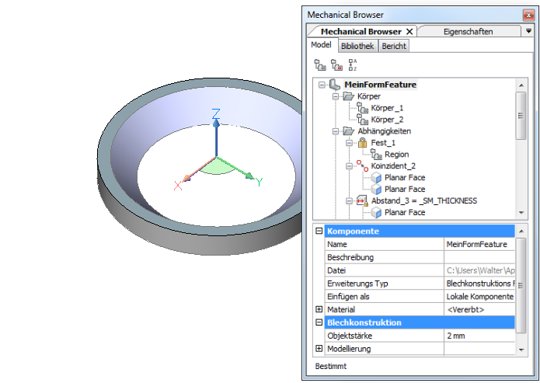
Task: Click the second grouping icon with red marker
Action: [336, 65]
